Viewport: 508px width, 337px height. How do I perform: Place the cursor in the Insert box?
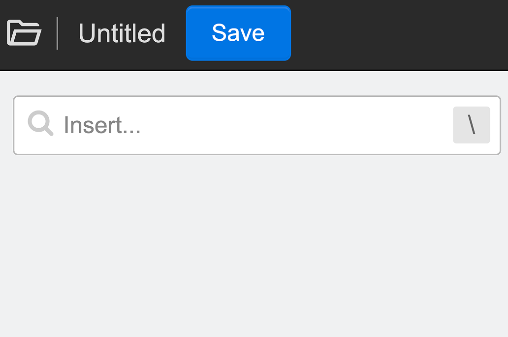[257, 125]
